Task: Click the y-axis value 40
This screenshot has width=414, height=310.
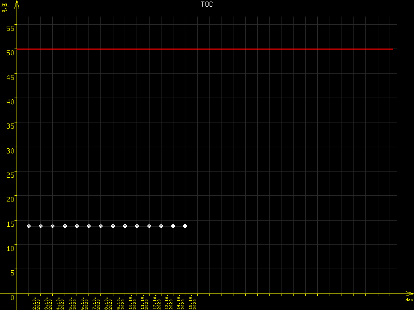Action: pos(10,101)
